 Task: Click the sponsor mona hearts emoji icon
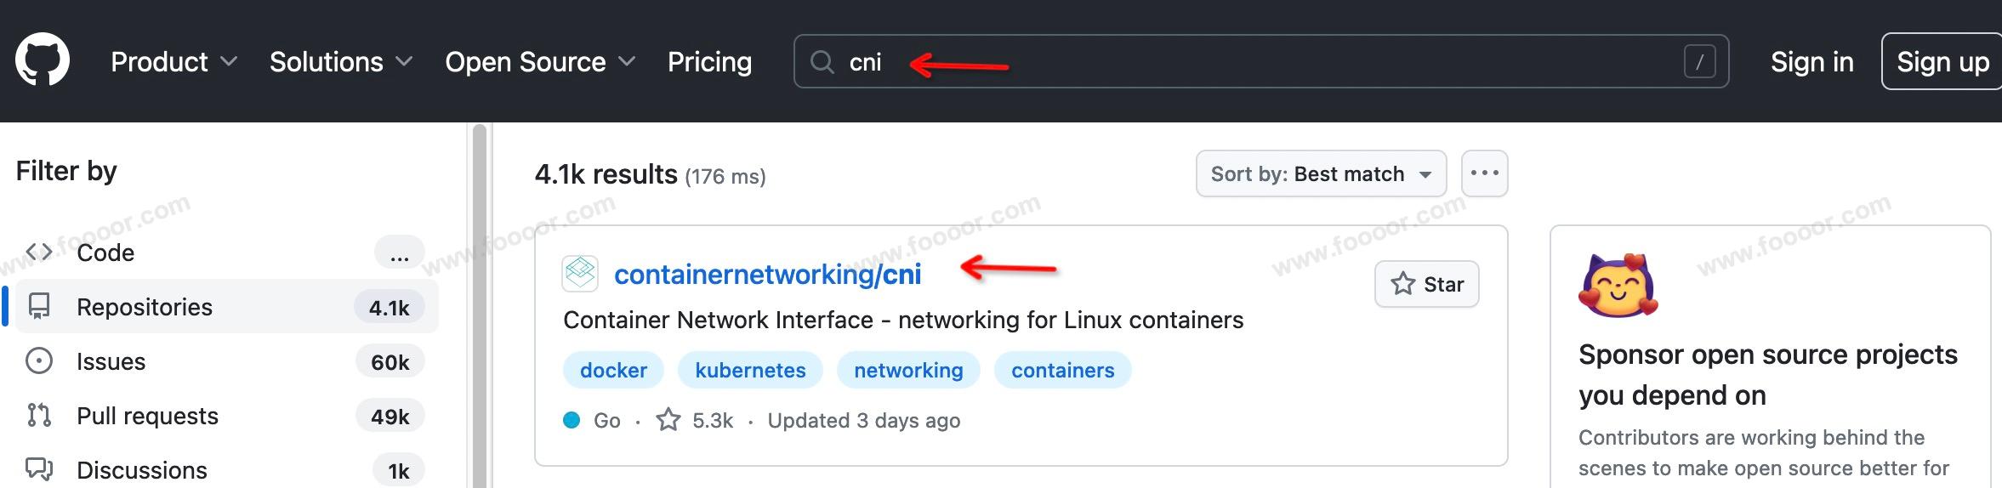(1618, 286)
